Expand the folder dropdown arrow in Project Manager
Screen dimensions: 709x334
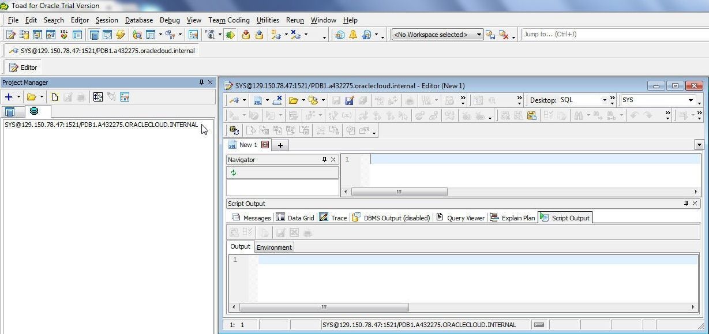click(x=42, y=97)
